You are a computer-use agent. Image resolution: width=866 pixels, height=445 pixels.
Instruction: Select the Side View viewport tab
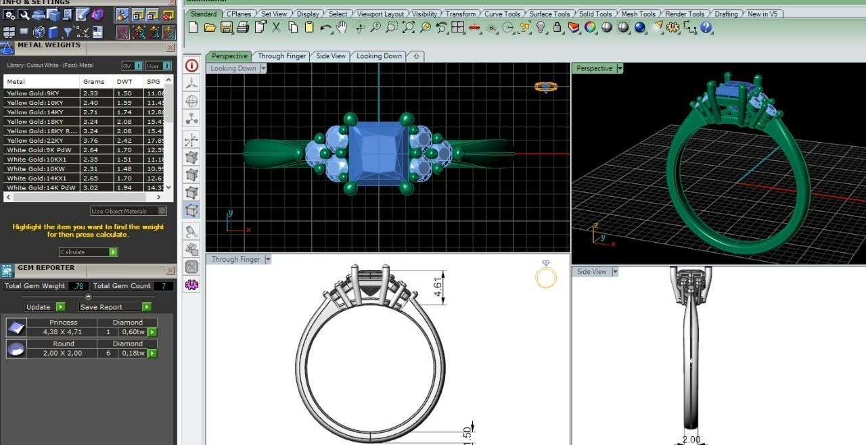coord(331,56)
